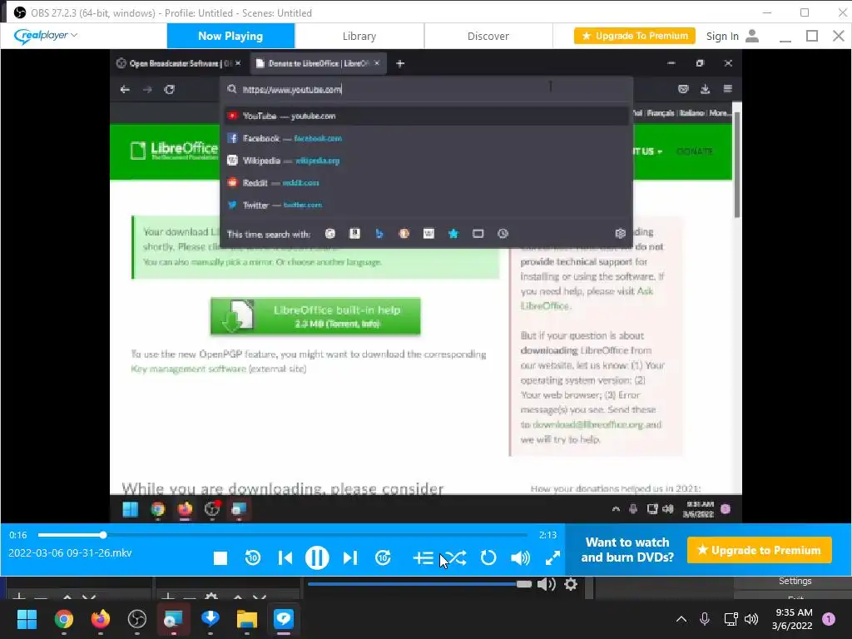852x639 pixels.
Task: Pause the playing video
Action: [x=317, y=557]
